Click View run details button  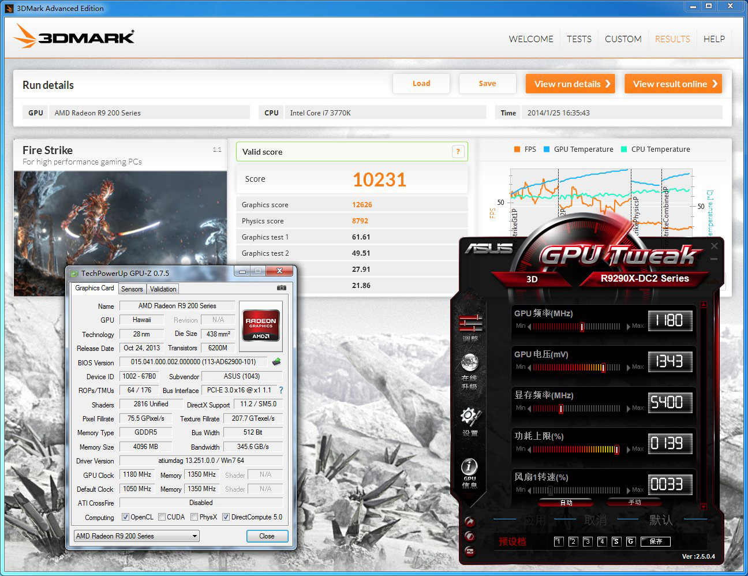point(570,84)
